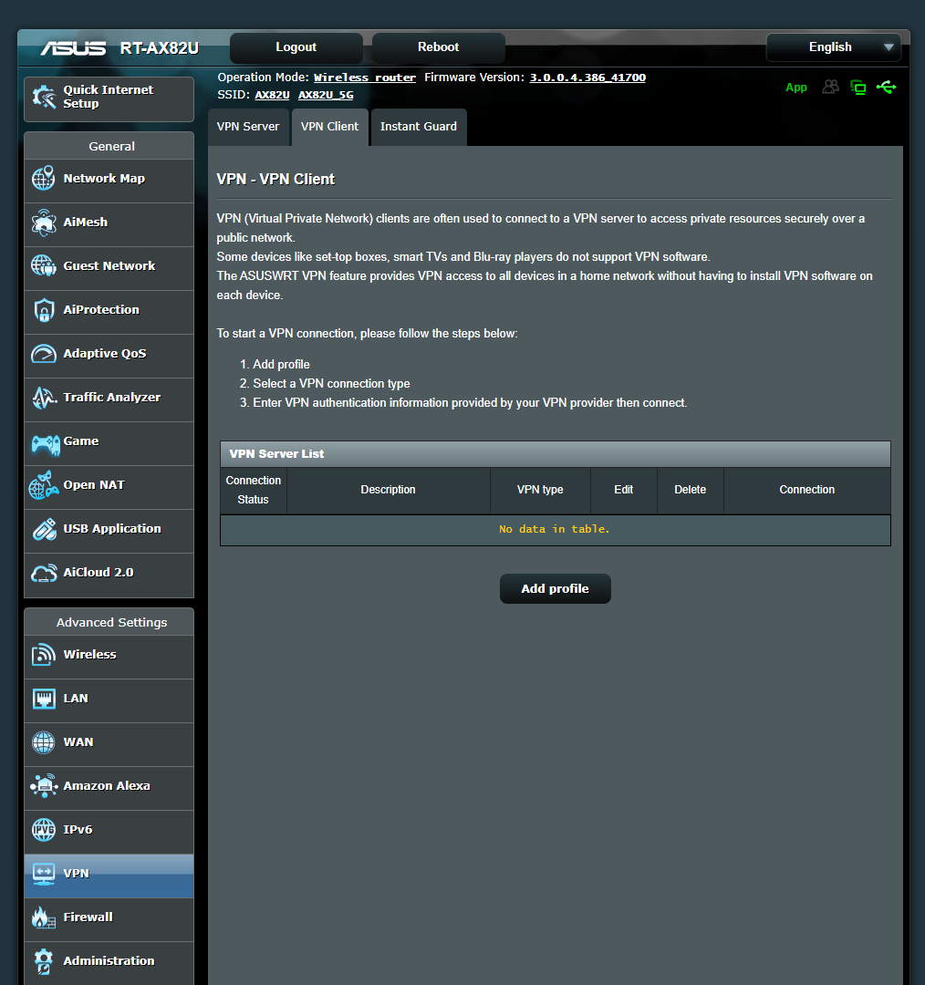The height and width of the screenshot is (985, 925).
Task: Click the 'No data in table.' message
Action: 555,530
